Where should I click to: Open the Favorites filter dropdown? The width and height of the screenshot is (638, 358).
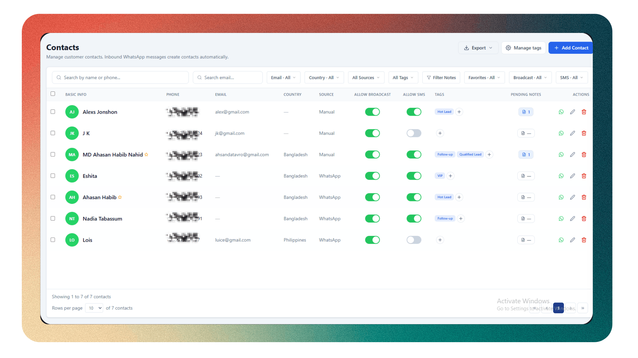(x=484, y=78)
